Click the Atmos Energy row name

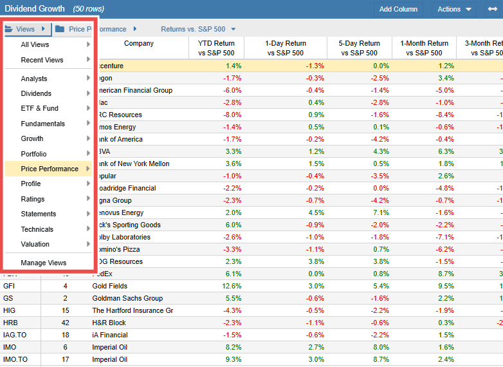(x=117, y=127)
